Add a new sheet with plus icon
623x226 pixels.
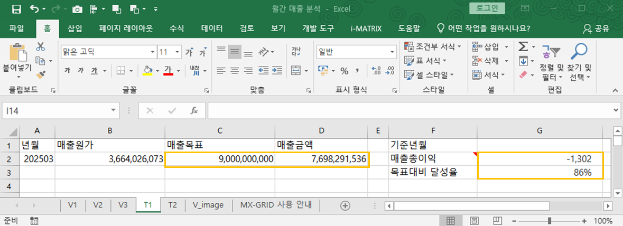pyautogui.click(x=345, y=205)
